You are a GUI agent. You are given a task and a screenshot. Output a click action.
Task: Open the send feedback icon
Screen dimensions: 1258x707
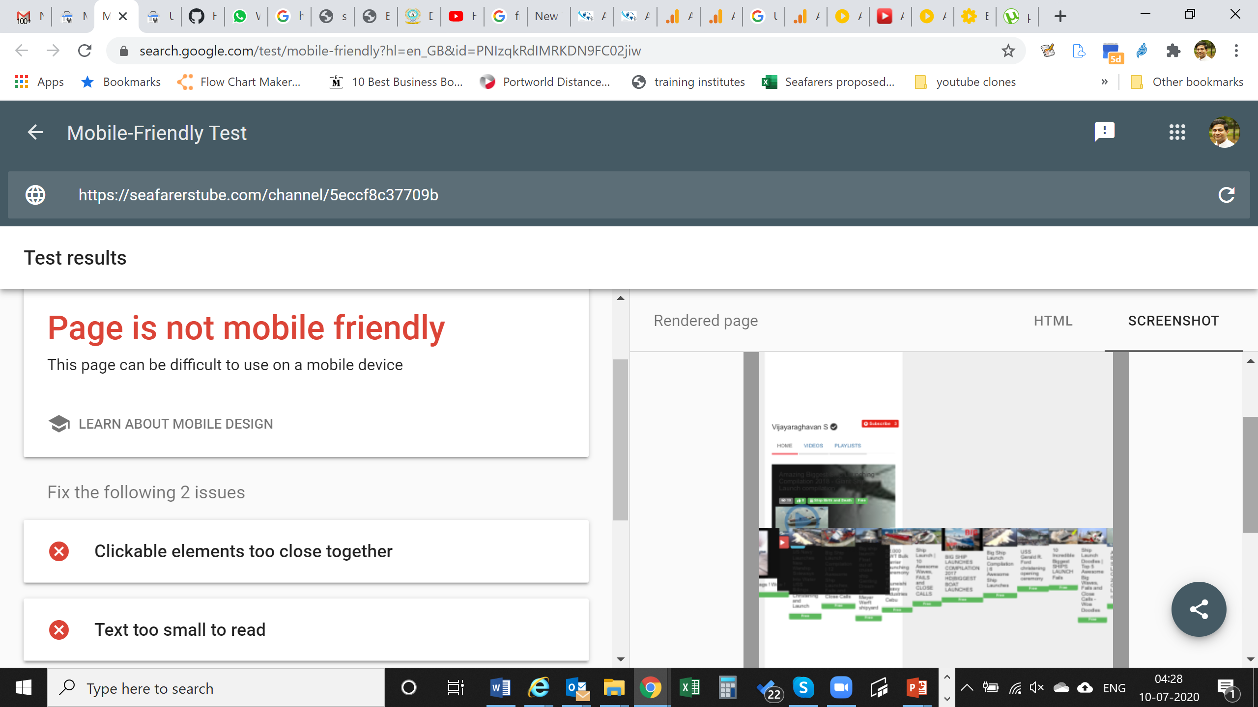pos(1104,133)
